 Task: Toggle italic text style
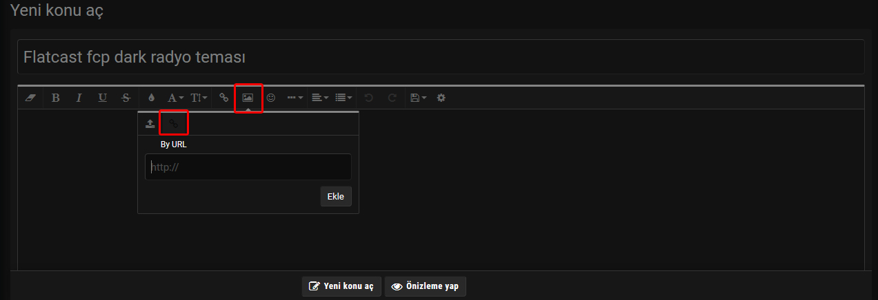79,98
